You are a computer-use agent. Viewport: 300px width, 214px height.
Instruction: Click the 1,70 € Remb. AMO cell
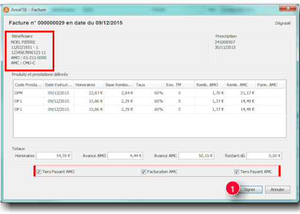point(210,93)
